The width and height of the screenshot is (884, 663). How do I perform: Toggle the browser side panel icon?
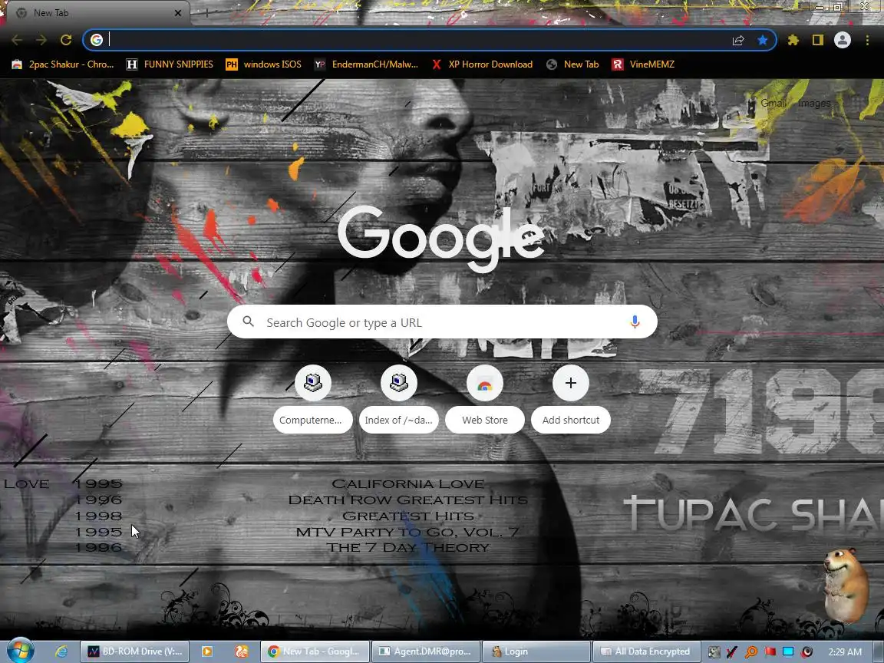(x=817, y=40)
